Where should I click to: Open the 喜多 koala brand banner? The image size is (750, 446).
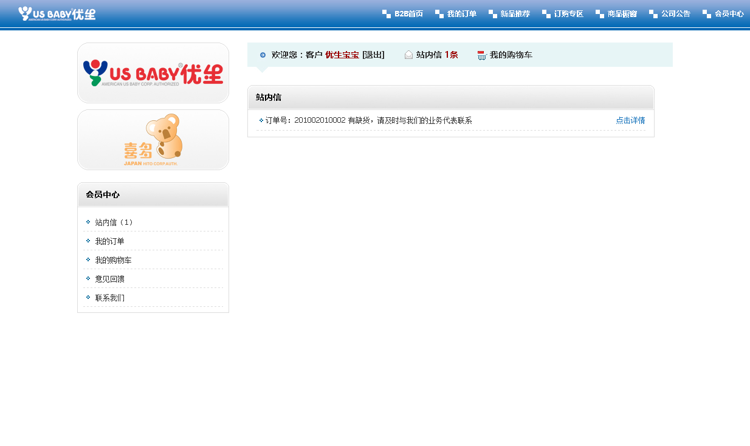tap(153, 140)
